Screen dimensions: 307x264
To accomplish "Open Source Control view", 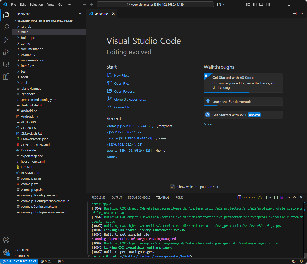I will 6,40.
